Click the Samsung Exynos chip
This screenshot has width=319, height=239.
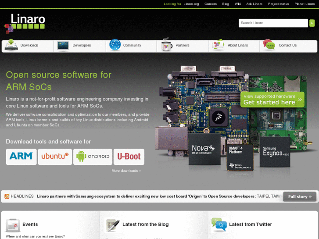point(275,152)
